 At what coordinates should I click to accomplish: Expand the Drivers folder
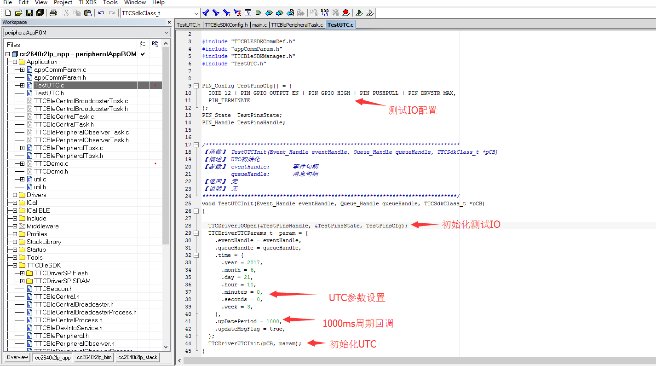click(15, 195)
